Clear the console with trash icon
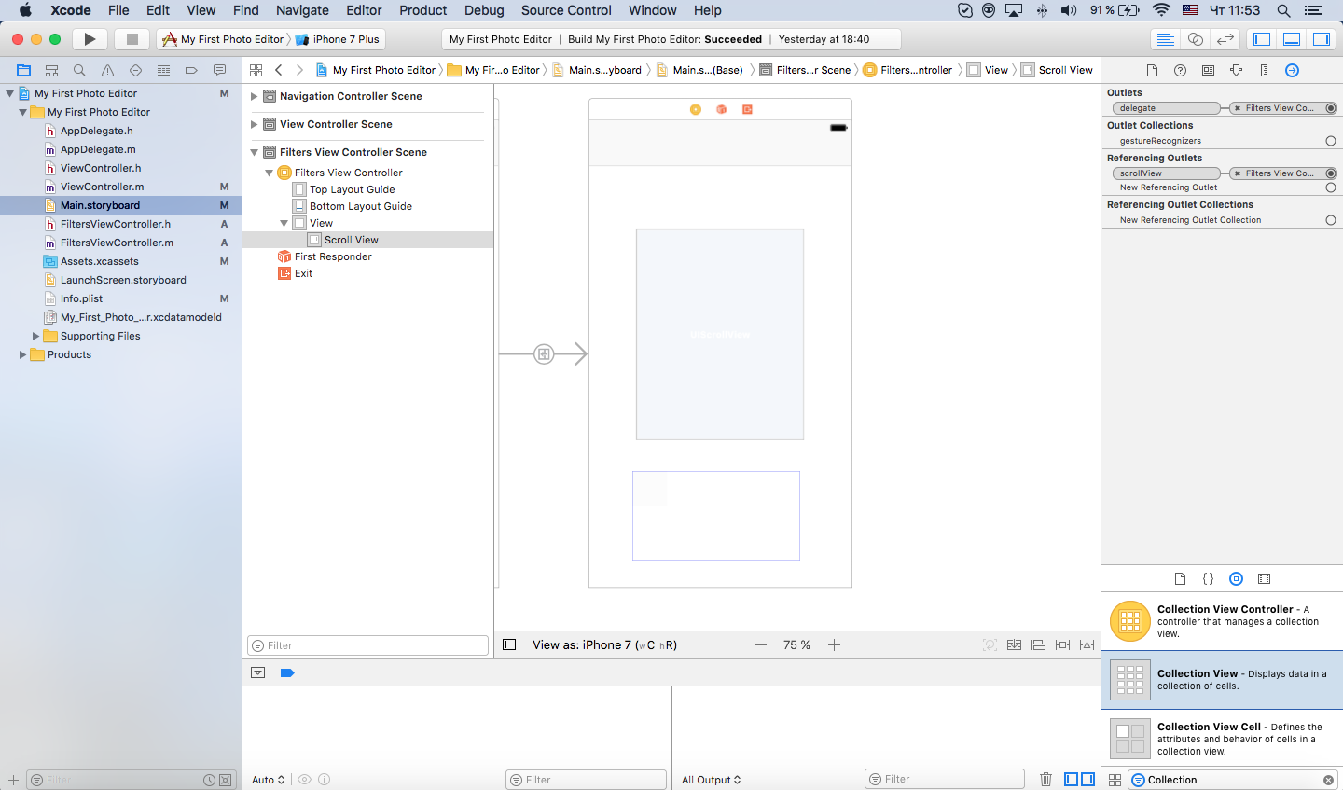The image size is (1343, 790). (1045, 779)
